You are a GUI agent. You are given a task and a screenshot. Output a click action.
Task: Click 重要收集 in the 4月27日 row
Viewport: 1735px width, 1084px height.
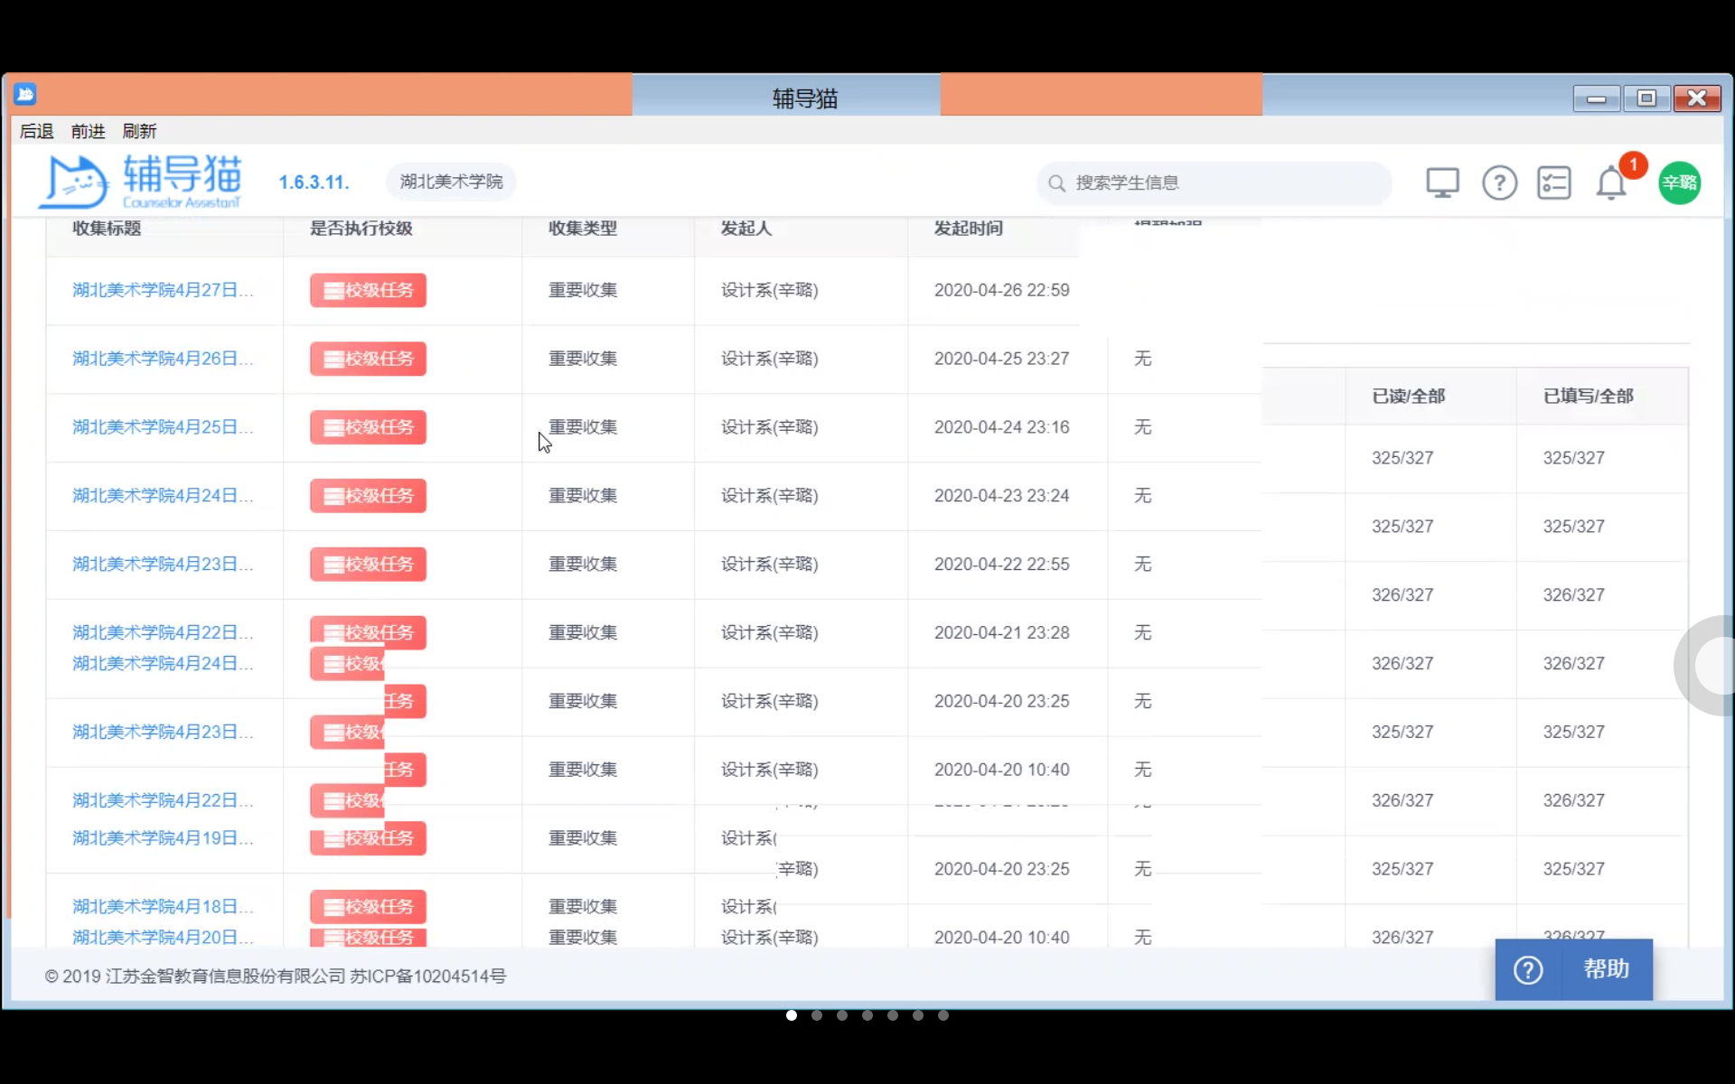pyautogui.click(x=583, y=290)
